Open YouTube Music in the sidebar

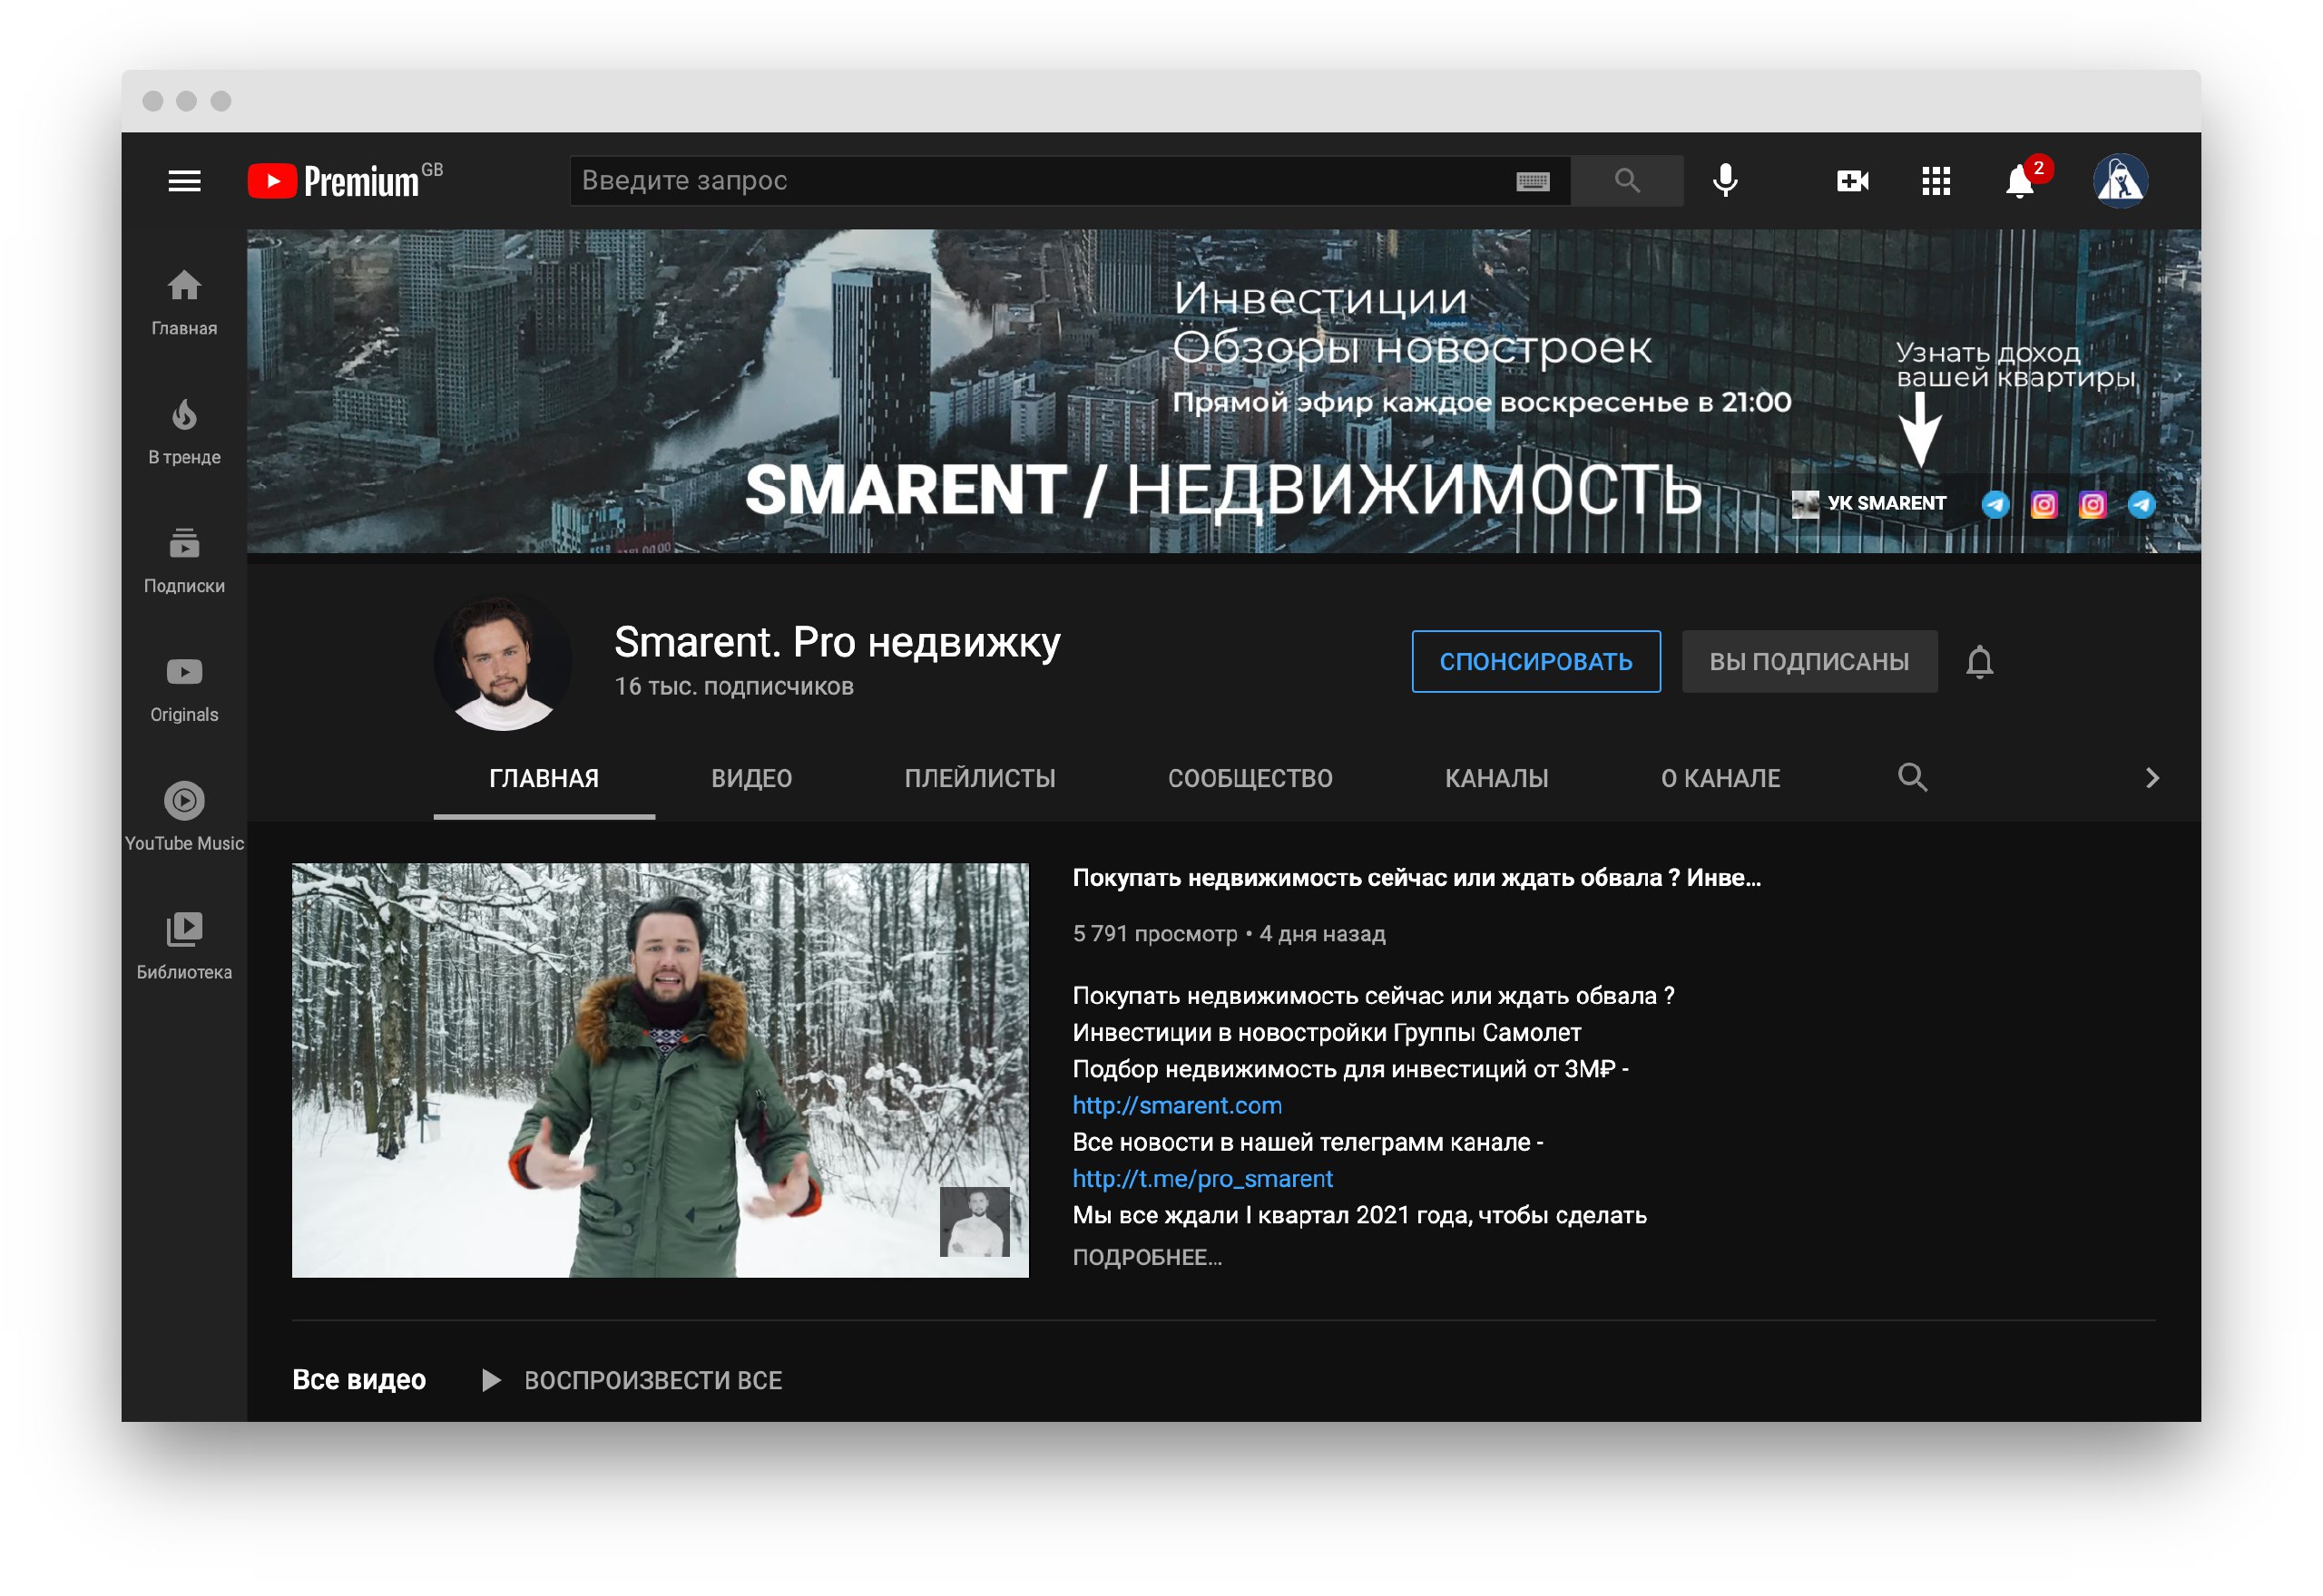coord(184,818)
